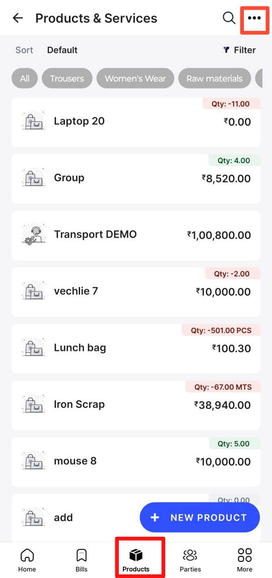The height and width of the screenshot is (578, 272).
Task: Open the three-dots overflow menu
Action: 254,18
